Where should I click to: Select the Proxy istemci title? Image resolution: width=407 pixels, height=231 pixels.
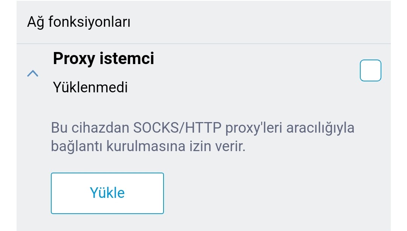[104, 58]
